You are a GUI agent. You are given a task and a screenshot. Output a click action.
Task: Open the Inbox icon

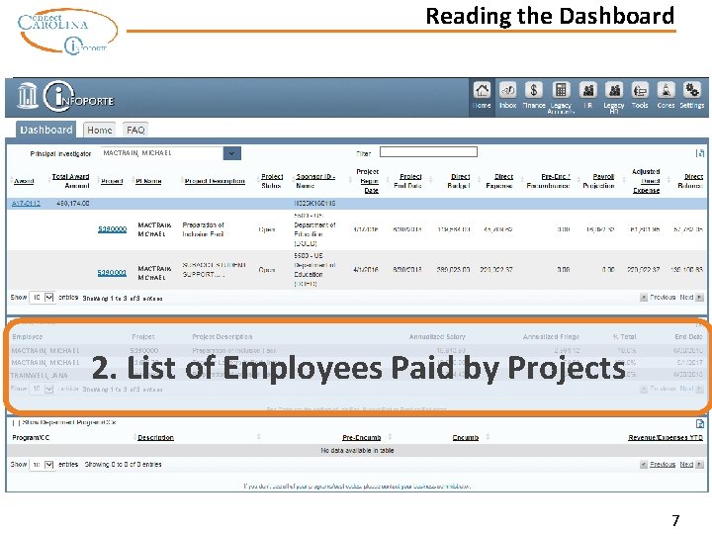point(507,90)
